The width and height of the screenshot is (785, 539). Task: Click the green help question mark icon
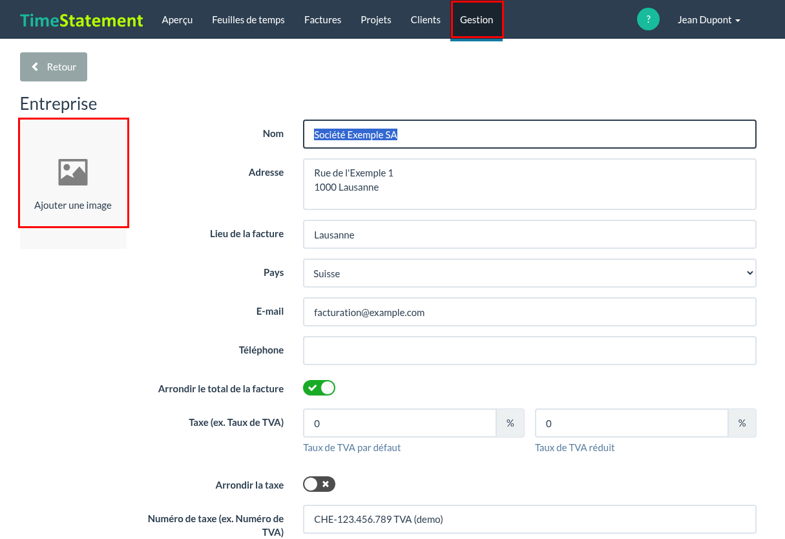point(648,19)
